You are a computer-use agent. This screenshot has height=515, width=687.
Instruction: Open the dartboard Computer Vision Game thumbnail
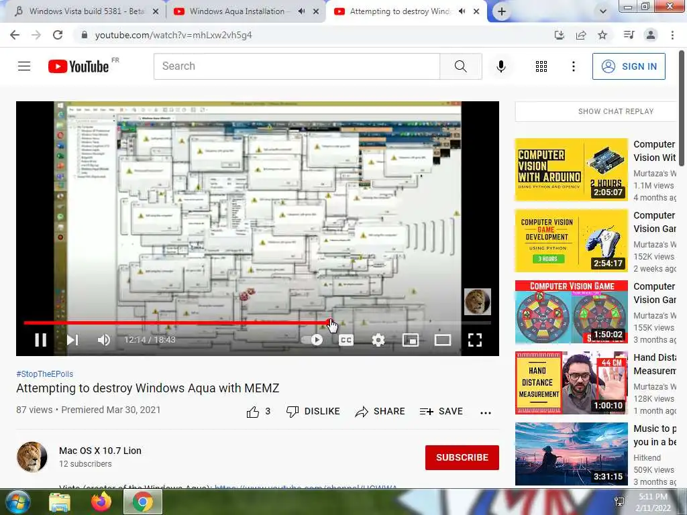tap(572, 312)
